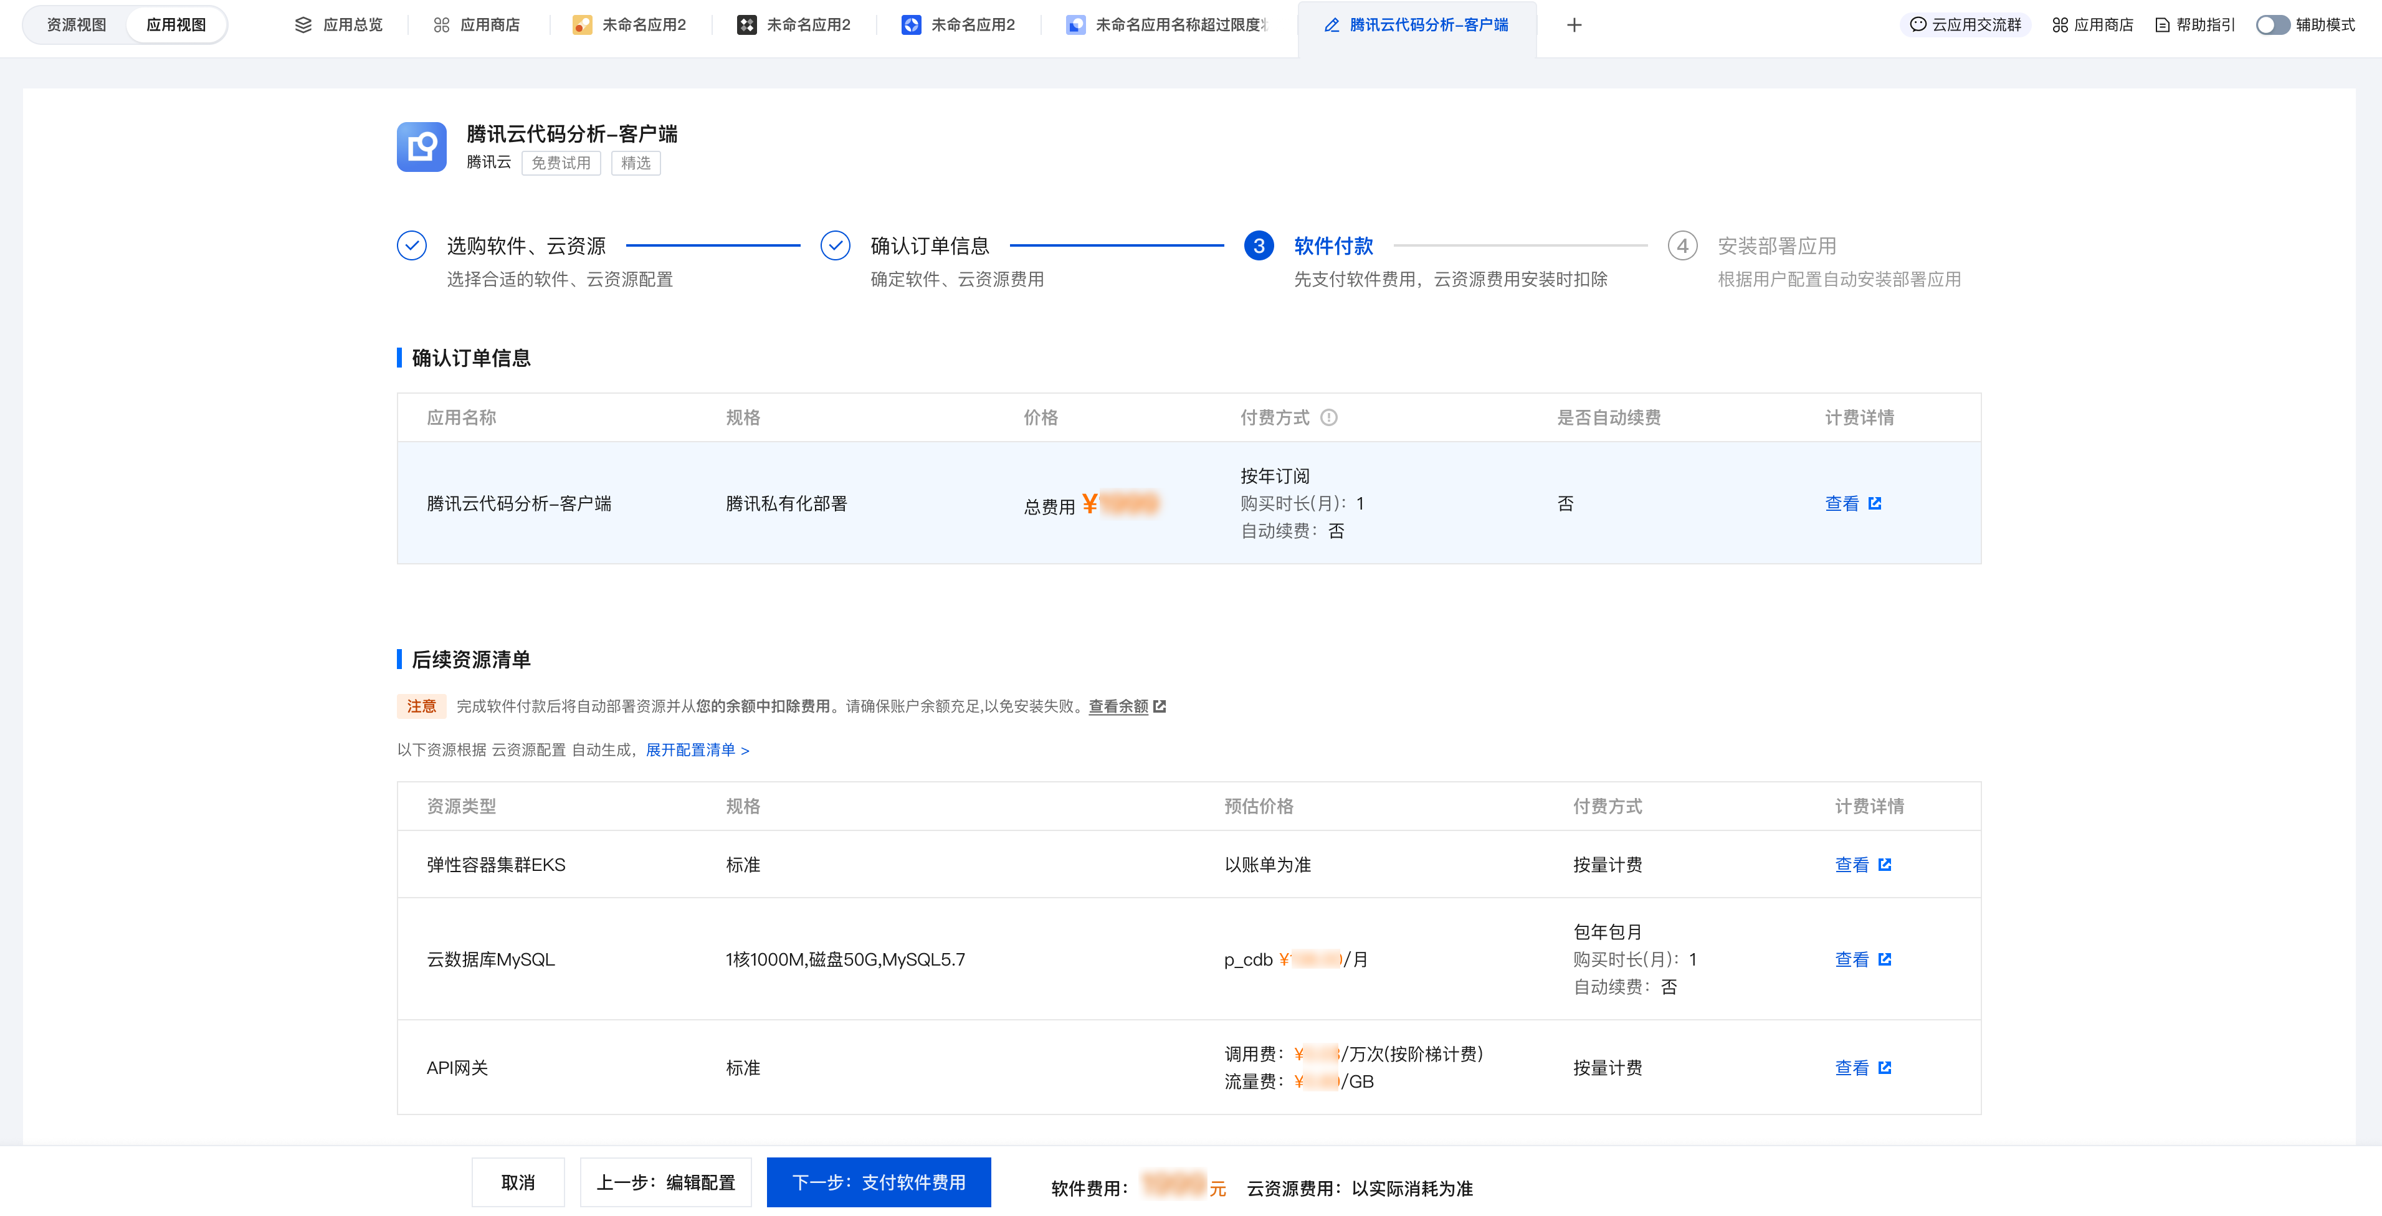Switch to 未命名应用2 tab with black icon
Viewport: 2382px width, 1216px height.
793,25
